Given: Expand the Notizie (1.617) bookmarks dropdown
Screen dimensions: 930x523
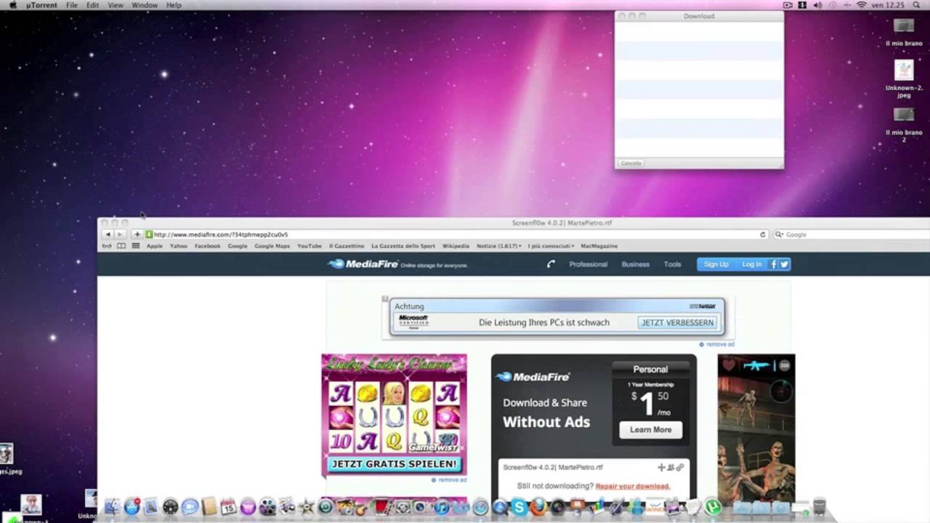Looking at the screenshot, I should [498, 246].
